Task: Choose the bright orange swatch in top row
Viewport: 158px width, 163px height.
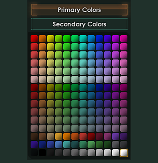Action: (x=42, y=38)
